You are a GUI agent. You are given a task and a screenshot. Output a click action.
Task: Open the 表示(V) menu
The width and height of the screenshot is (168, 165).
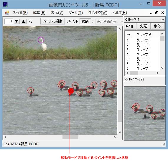[57, 13]
